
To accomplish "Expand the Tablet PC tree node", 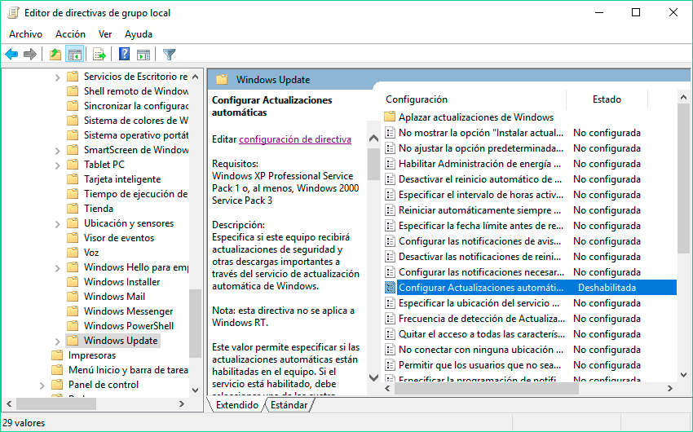I will click(57, 165).
